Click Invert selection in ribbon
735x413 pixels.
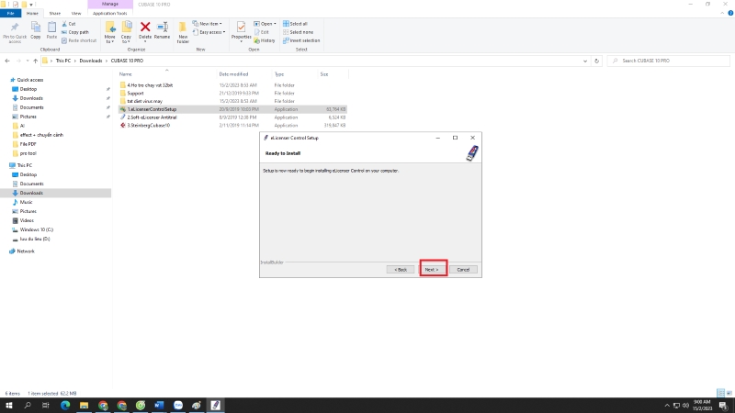pos(301,40)
